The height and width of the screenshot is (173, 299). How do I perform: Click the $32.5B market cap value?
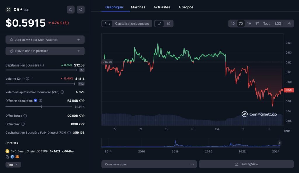(x=79, y=65)
